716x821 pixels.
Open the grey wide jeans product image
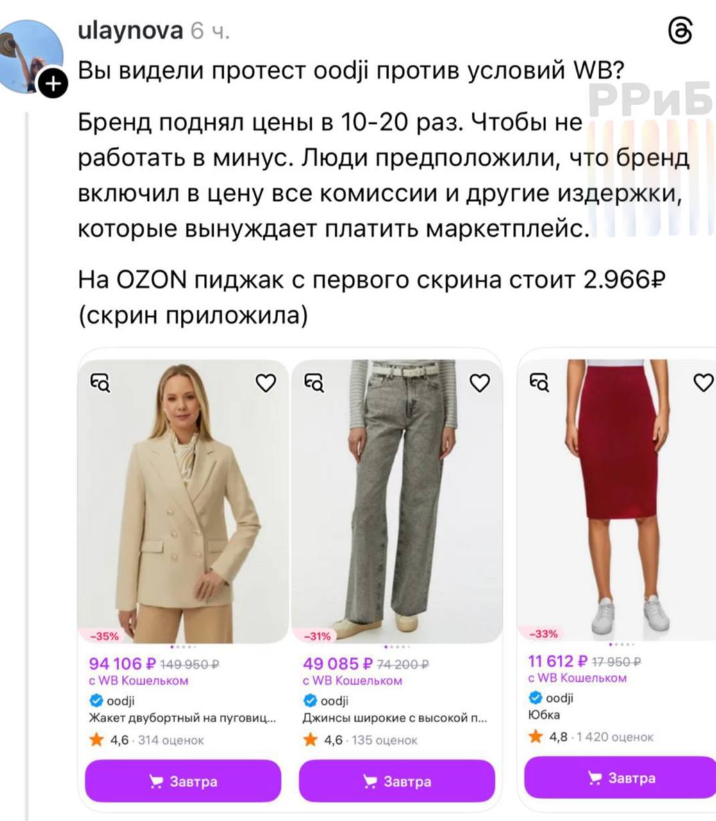click(397, 502)
